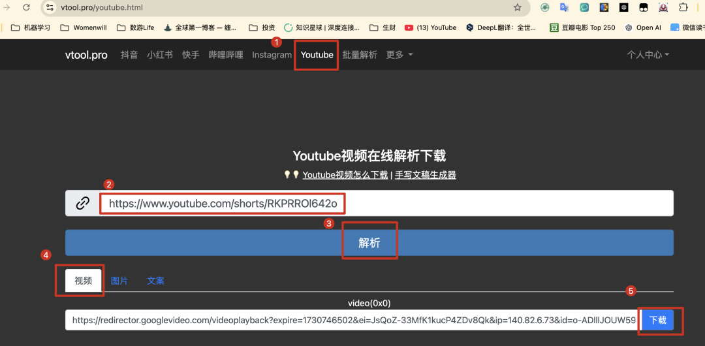Bookmark this page with the star icon
Viewport: 705px width, 346px height.
click(x=518, y=7)
